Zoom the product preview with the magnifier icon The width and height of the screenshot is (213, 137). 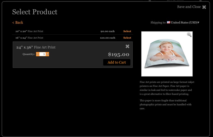(189, 35)
